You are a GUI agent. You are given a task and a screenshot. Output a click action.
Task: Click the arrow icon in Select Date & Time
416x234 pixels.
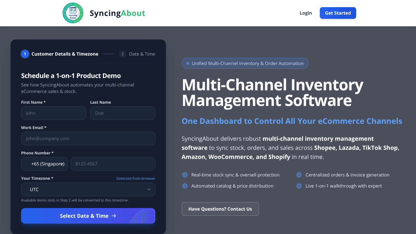pyautogui.click(x=114, y=216)
